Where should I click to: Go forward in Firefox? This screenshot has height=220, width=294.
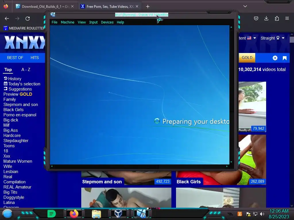pyautogui.click(x=17, y=19)
